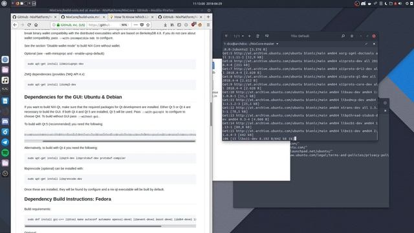
Task: Toggle Firefox sidebar view
Action: click(179, 25)
